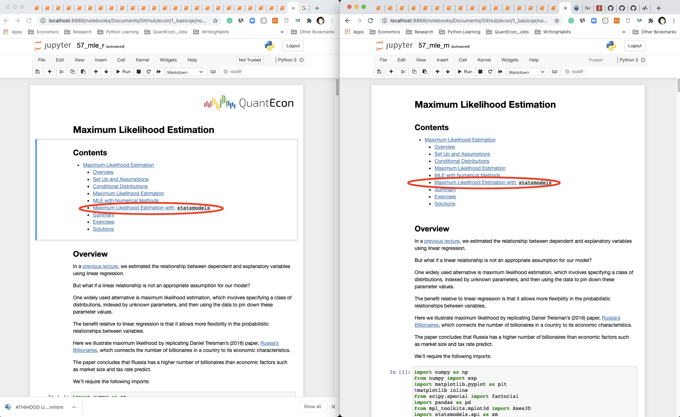The width and height of the screenshot is (680, 417).
Task: Cut selected cells in right Jupyter window
Action: coord(403,72)
